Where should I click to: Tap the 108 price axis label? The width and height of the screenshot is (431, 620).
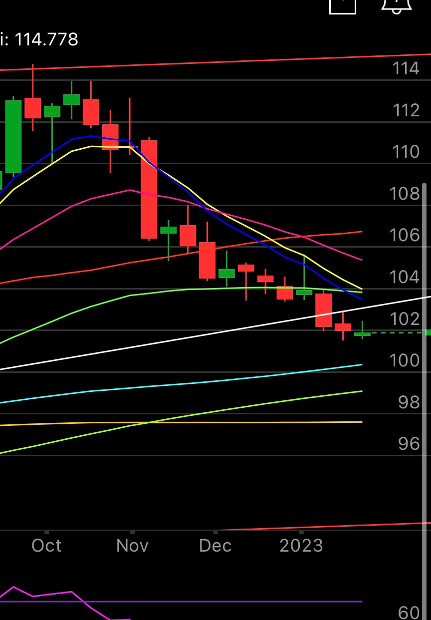(405, 194)
